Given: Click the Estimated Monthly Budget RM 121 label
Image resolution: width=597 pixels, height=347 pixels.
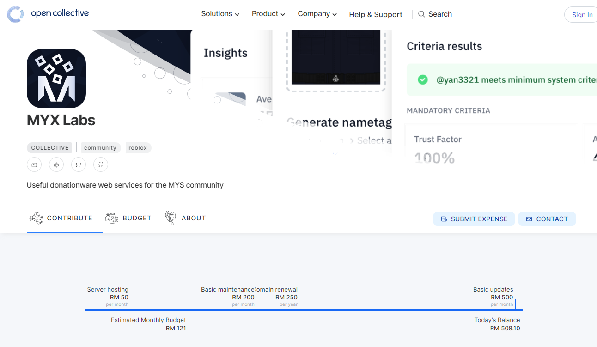Looking at the screenshot, I should pyautogui.click(x=148, y=324).
